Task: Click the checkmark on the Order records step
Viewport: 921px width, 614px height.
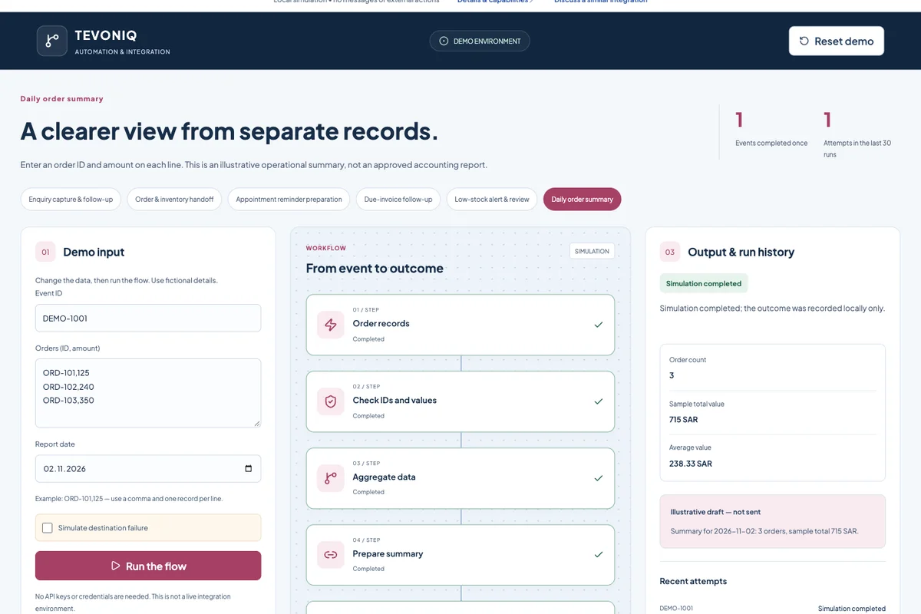Action: 599,325
